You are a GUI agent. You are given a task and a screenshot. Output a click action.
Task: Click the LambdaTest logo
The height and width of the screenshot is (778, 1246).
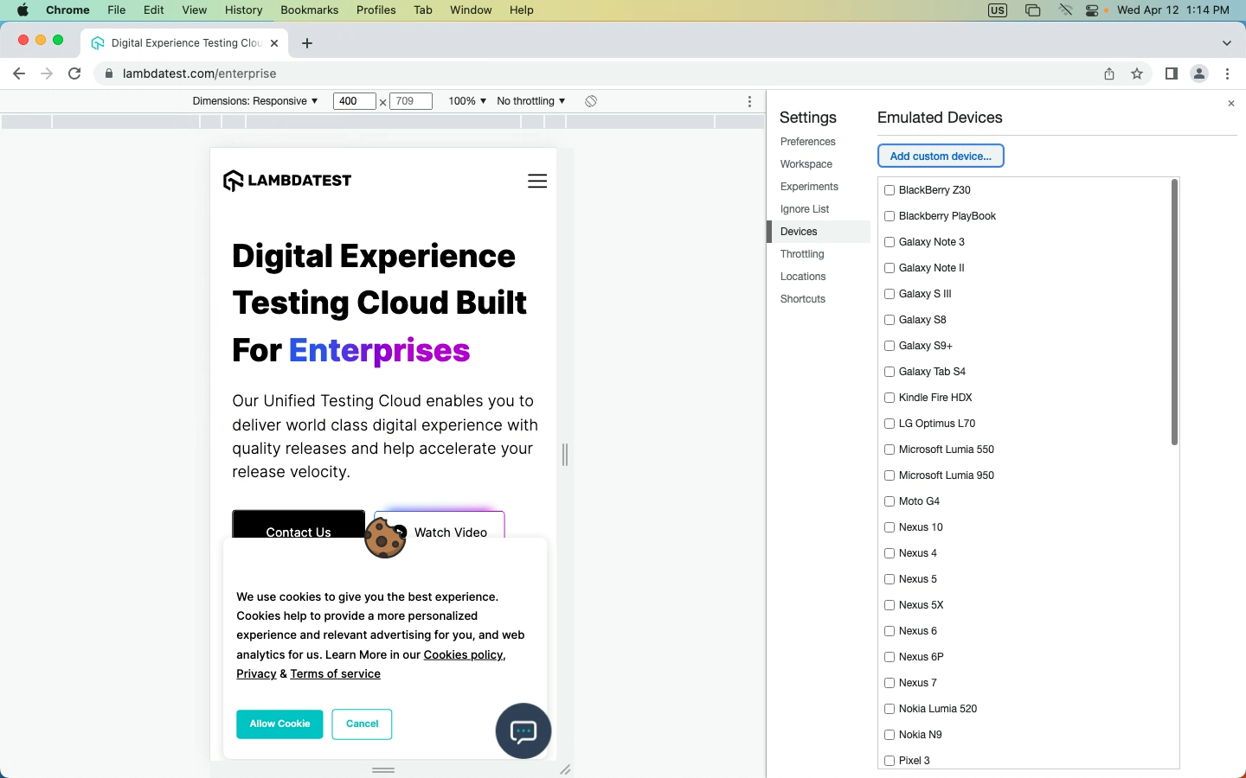click(286, 180)
